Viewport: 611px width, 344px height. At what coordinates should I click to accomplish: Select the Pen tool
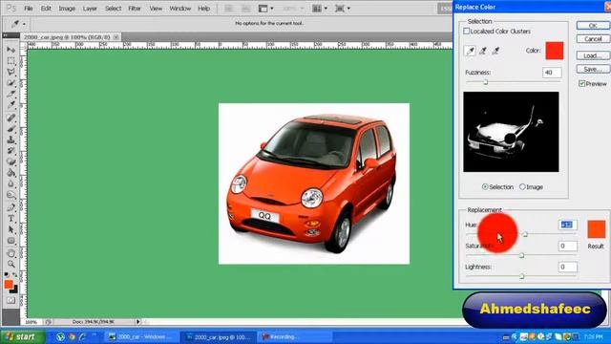tap(11, 207)
